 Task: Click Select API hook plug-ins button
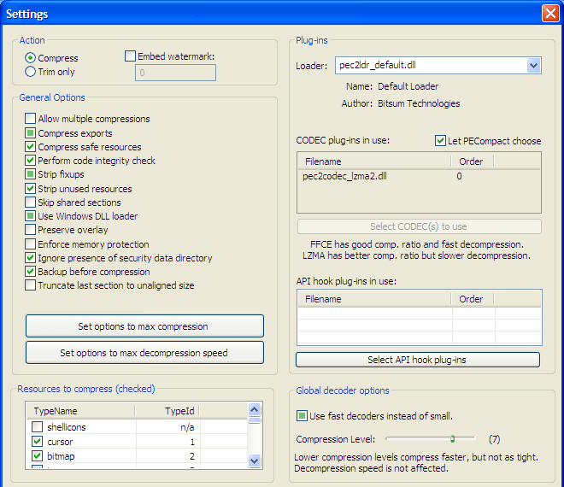tap(418, 360)
